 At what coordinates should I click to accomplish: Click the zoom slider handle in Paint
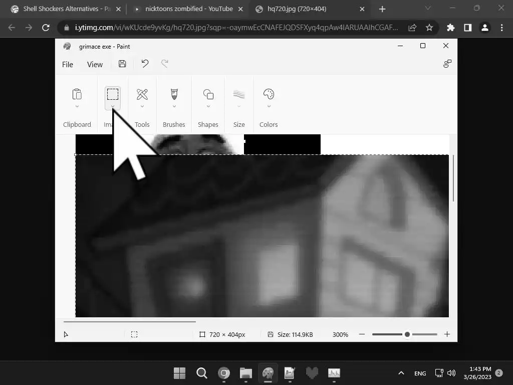(407, 334)
